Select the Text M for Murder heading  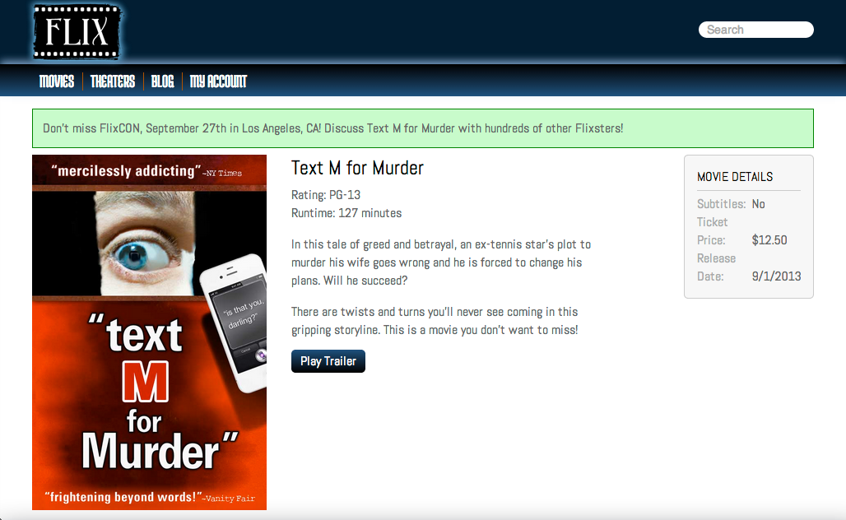357,168
